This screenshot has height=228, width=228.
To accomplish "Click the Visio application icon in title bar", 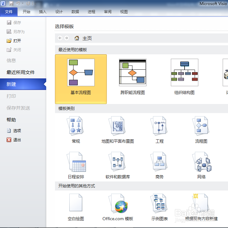I will pos(3,3).
